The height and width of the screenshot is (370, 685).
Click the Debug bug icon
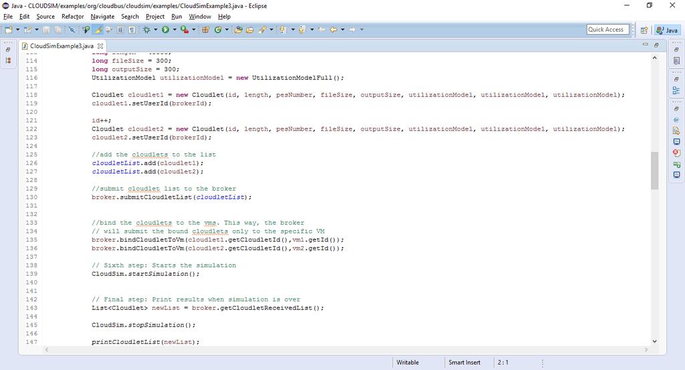146,29
